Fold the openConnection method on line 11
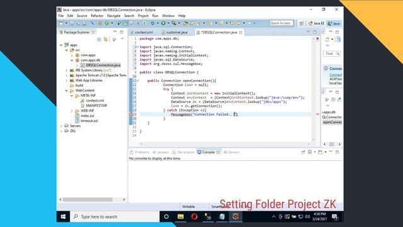This screenshot has height=227, width=403. coord(137,81)
